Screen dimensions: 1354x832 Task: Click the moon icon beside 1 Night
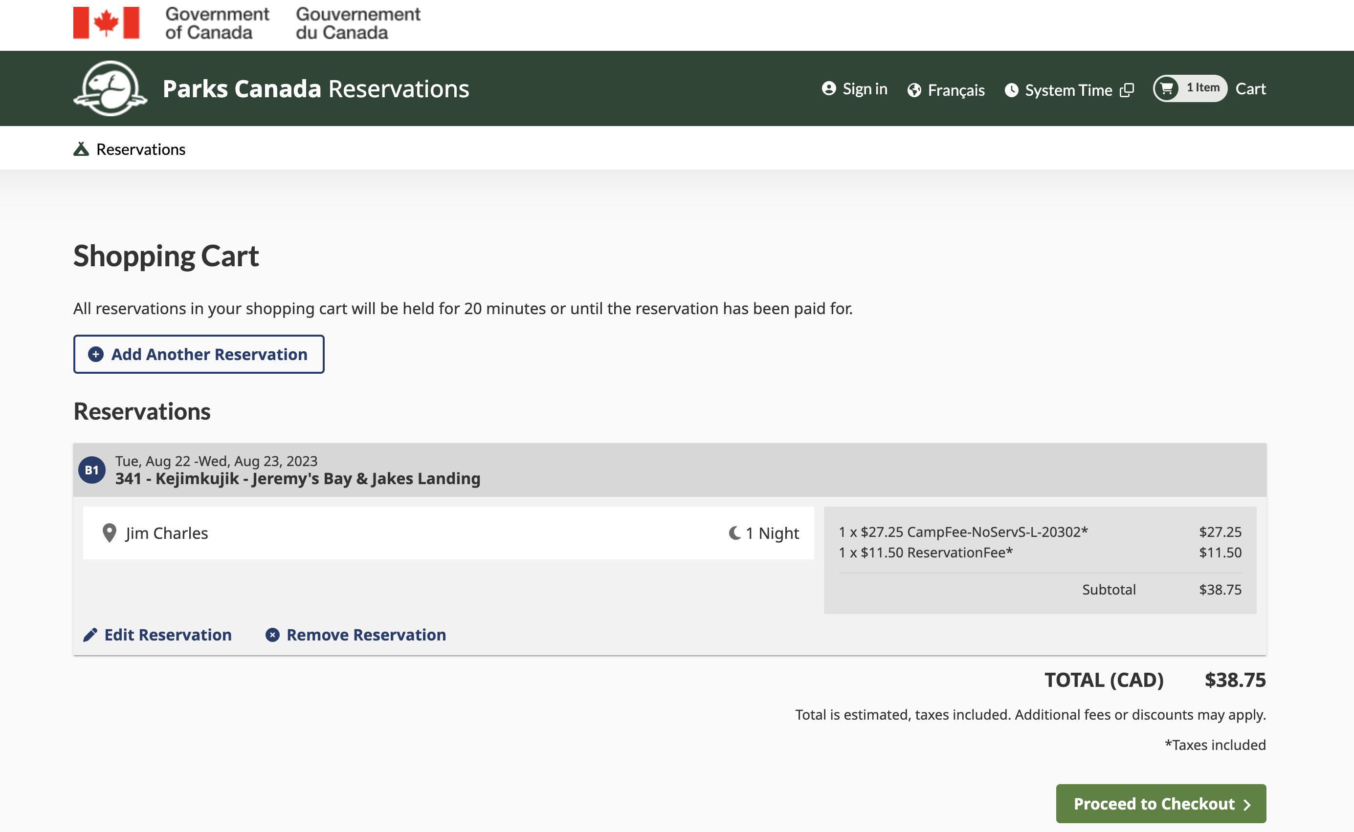734,533
